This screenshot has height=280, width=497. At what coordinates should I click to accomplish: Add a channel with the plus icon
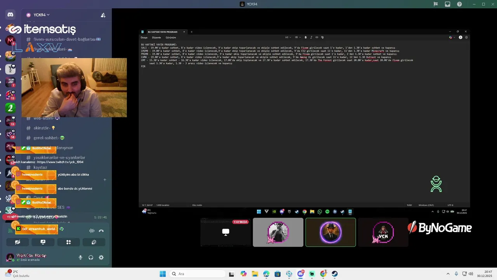point(105,180)
